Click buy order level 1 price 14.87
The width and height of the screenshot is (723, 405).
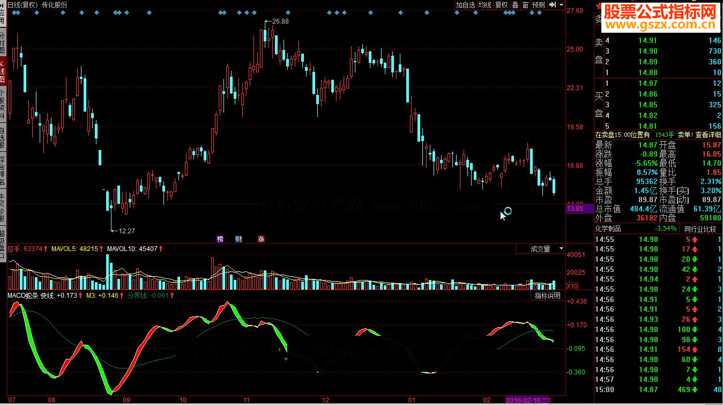[647, 83]
